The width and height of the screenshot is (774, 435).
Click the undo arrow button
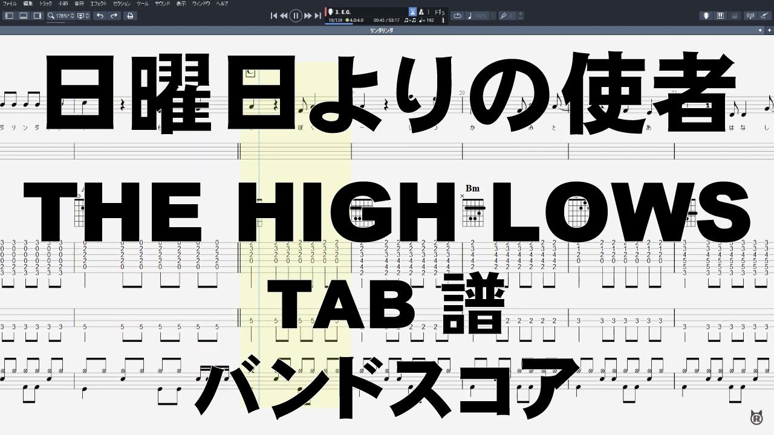click(100, 16)
